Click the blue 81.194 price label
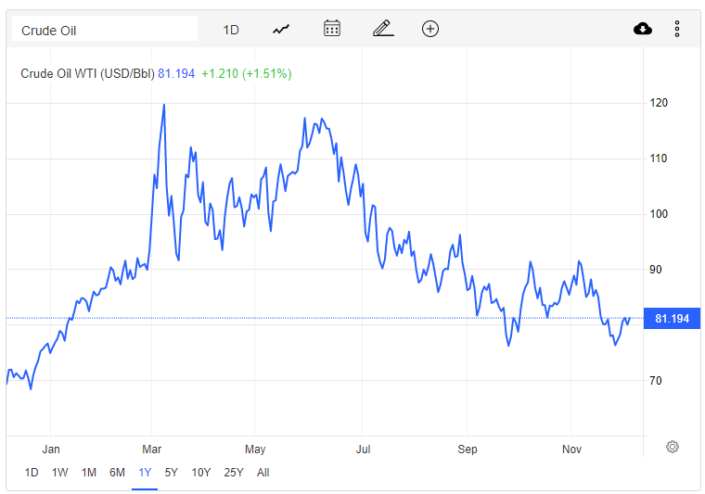 672,319
